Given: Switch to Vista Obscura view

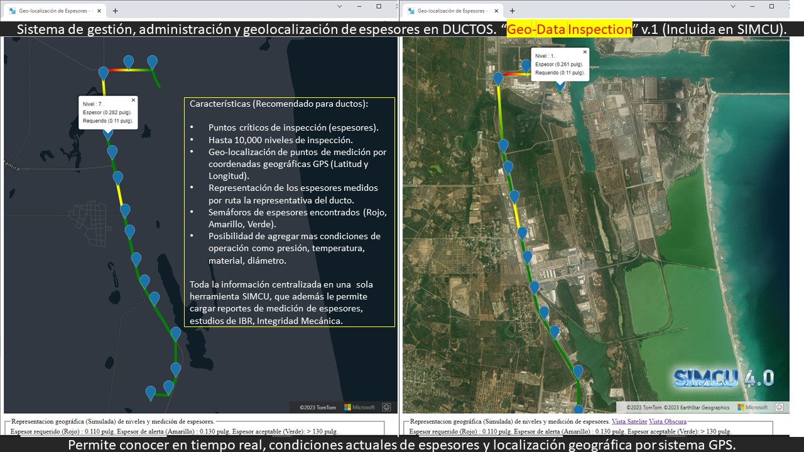Looking at the screenshot, I should (x=668, y=421).
